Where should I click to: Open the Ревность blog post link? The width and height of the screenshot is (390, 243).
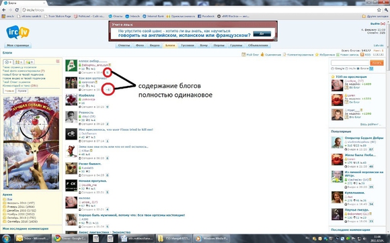coord(86,113)
